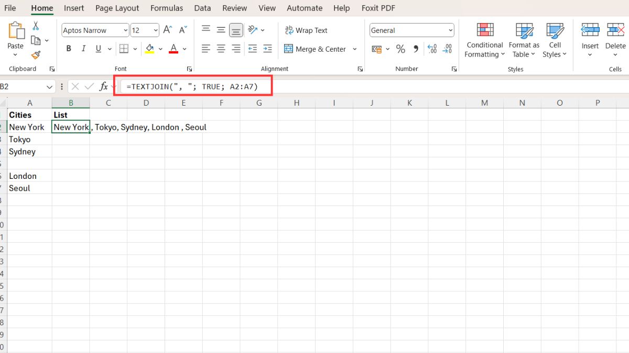Open the Number Format dropdown showing General
Image resolution: width=629 pixels, height=353 pixels.
pos(411,30)
